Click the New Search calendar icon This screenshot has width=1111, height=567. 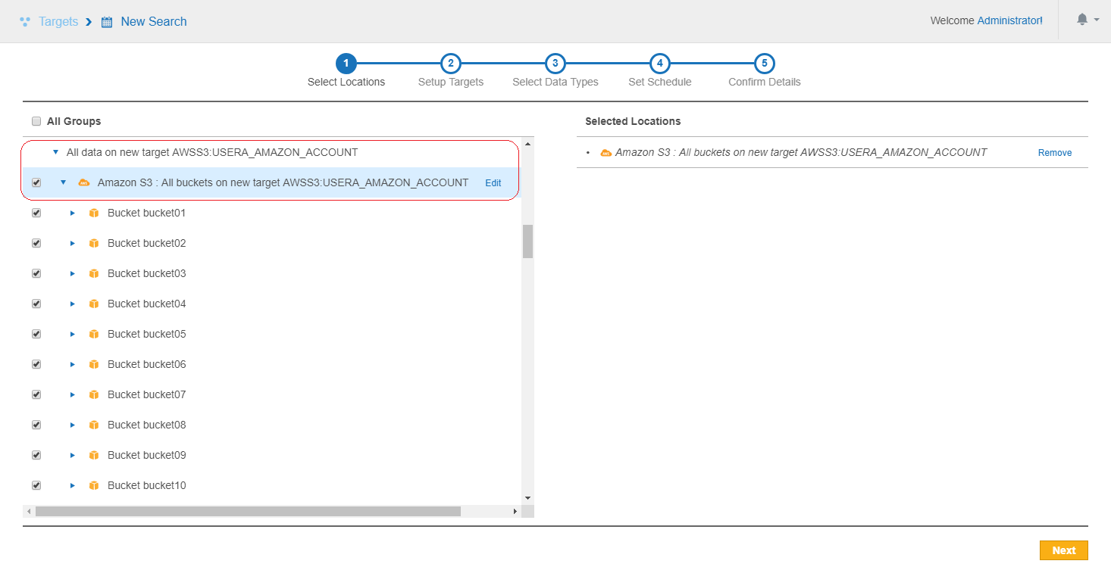click(x=107, y=22)
